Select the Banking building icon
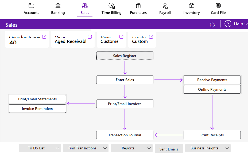This screenshot has height=159, width=248. (58, 6)
